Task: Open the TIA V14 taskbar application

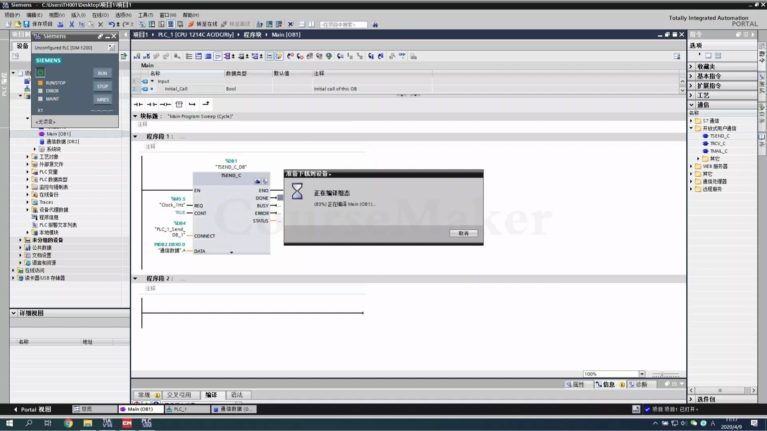Action: pyautogui.click(x=107, y=423)
